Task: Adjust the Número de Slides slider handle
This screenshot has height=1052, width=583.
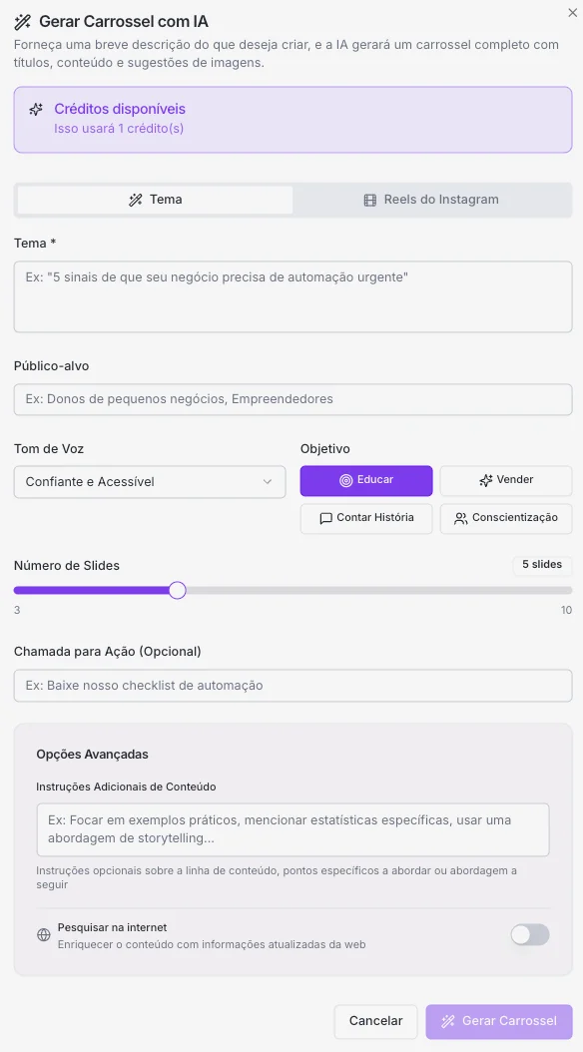Action: point(178,590)
